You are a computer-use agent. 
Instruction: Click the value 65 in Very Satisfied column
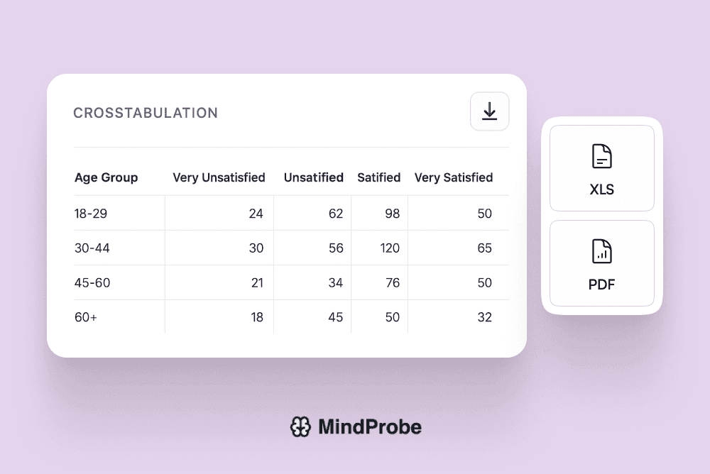(484, 248)
